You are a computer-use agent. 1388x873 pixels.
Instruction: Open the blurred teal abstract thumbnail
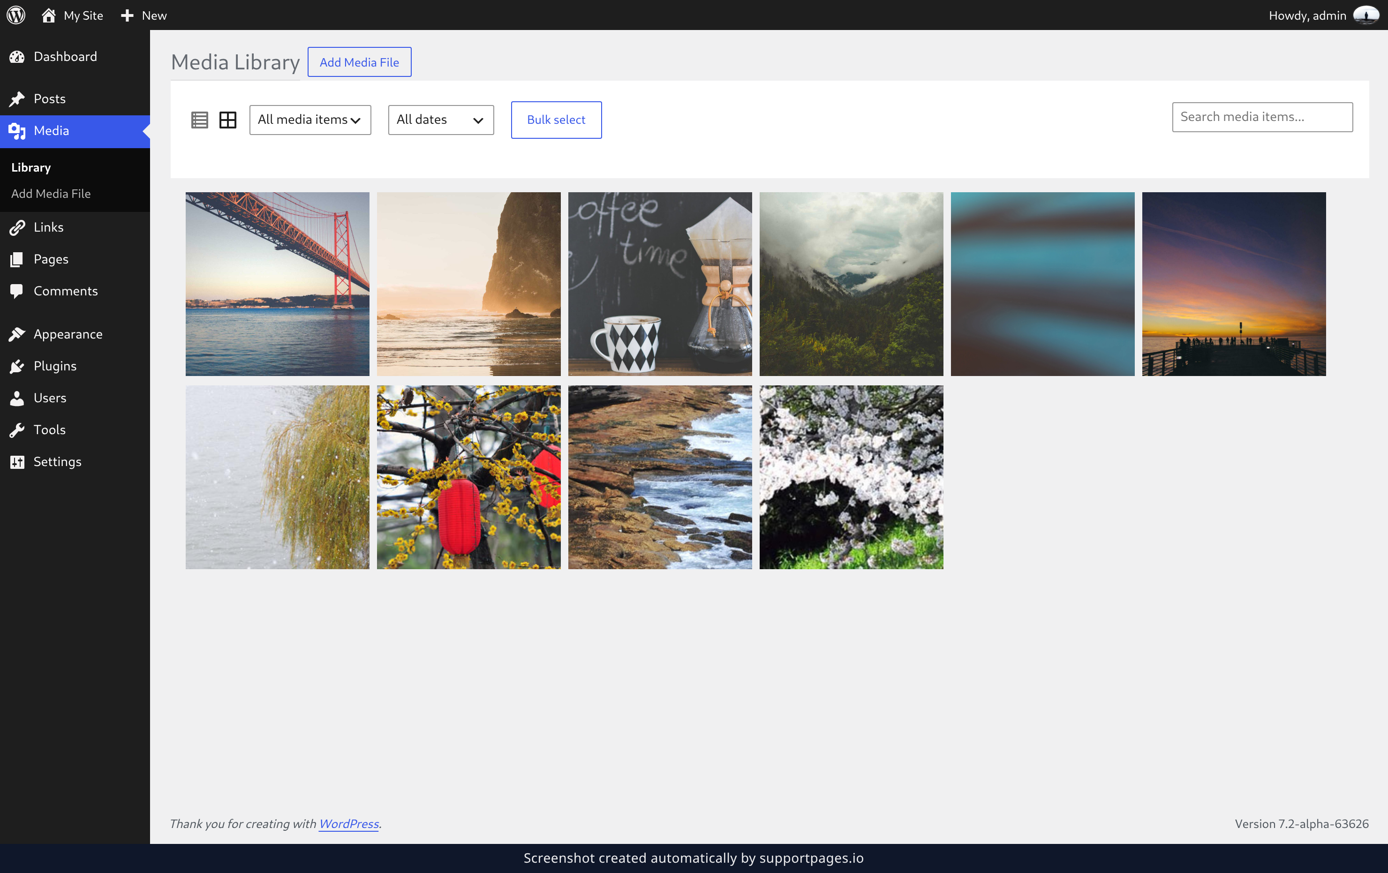pos(1043,284)
